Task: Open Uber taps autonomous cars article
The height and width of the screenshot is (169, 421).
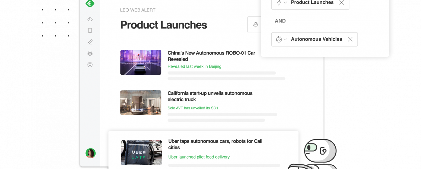Action: tap(215, 144)
